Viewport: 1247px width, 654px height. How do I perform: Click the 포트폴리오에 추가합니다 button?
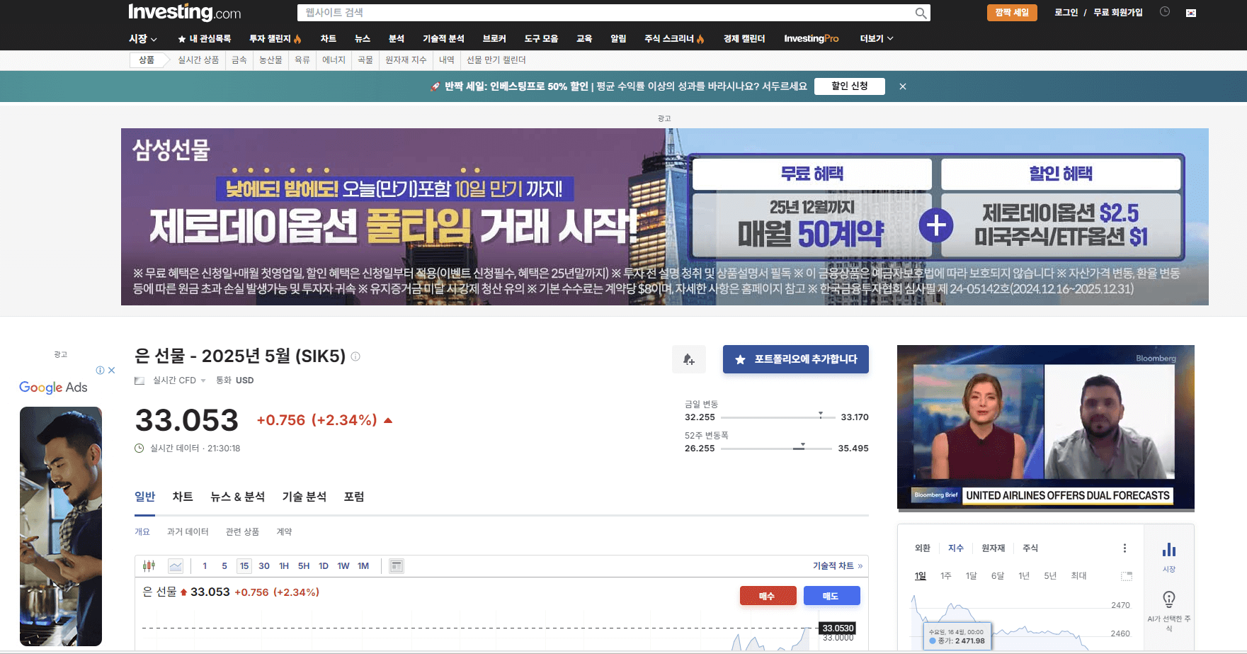click(795, 359)
